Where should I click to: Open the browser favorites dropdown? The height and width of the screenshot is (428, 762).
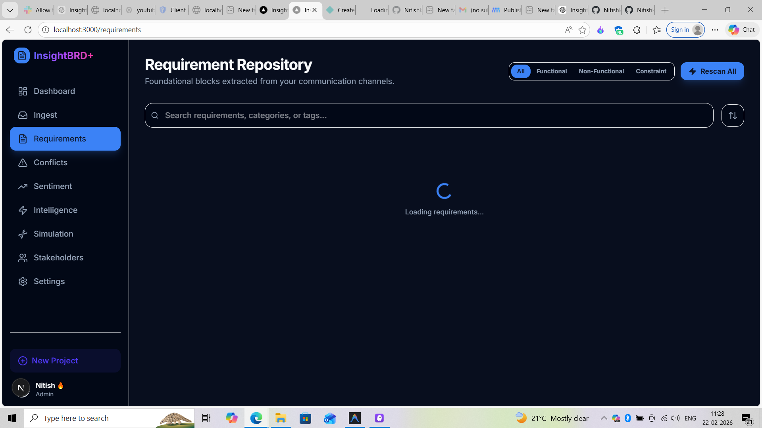point(657,30)
